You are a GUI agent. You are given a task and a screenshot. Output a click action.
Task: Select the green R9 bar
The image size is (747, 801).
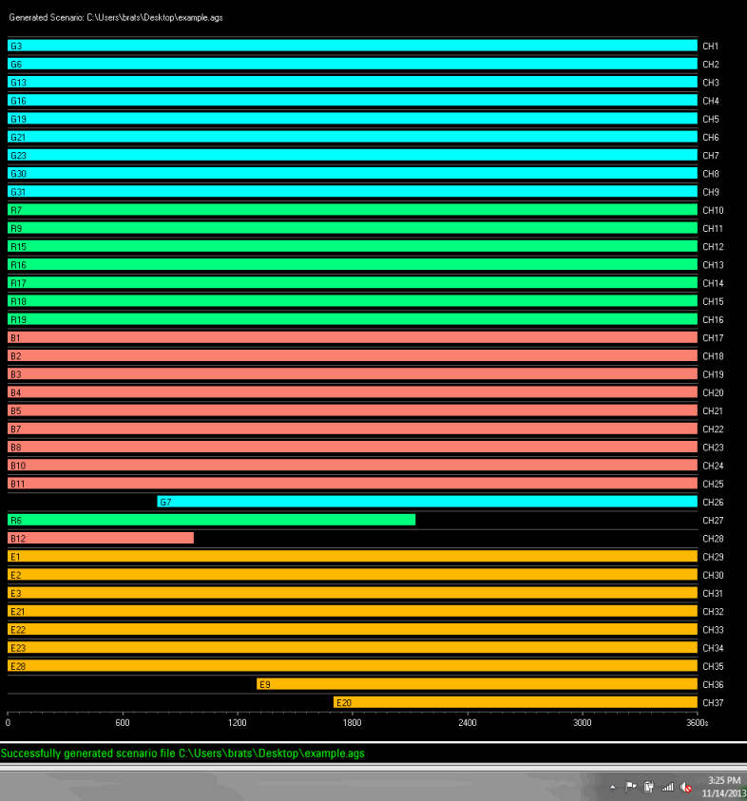click(353, 228)
